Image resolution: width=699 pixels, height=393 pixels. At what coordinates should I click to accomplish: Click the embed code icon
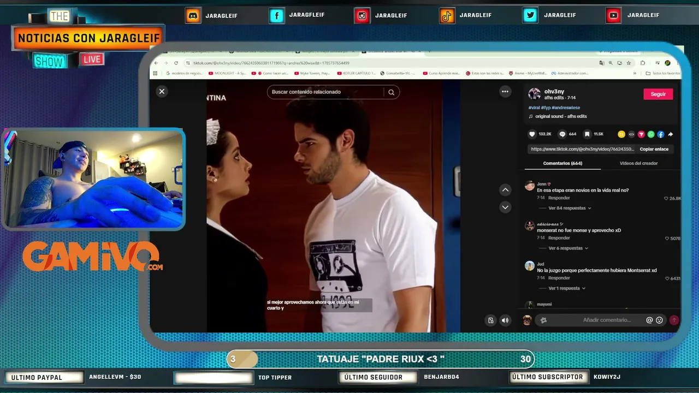pos(631,134)
